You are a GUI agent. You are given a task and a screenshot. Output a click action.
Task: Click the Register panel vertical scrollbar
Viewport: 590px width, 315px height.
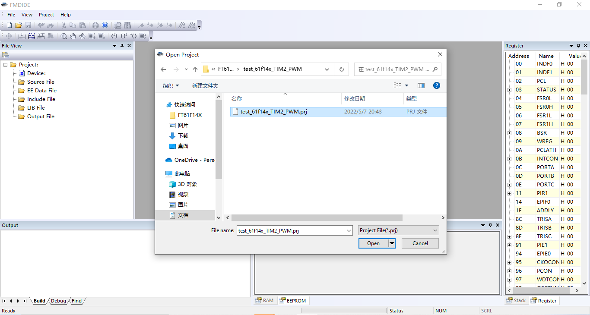pyautogui.click(x=584, y=76)
